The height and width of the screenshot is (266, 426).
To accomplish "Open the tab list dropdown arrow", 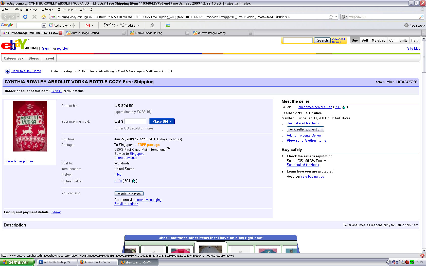I will click(x=423, y=33).
